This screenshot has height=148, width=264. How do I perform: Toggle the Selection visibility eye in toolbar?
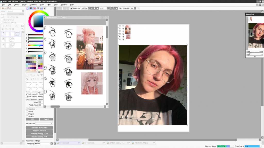click(71, 8)
